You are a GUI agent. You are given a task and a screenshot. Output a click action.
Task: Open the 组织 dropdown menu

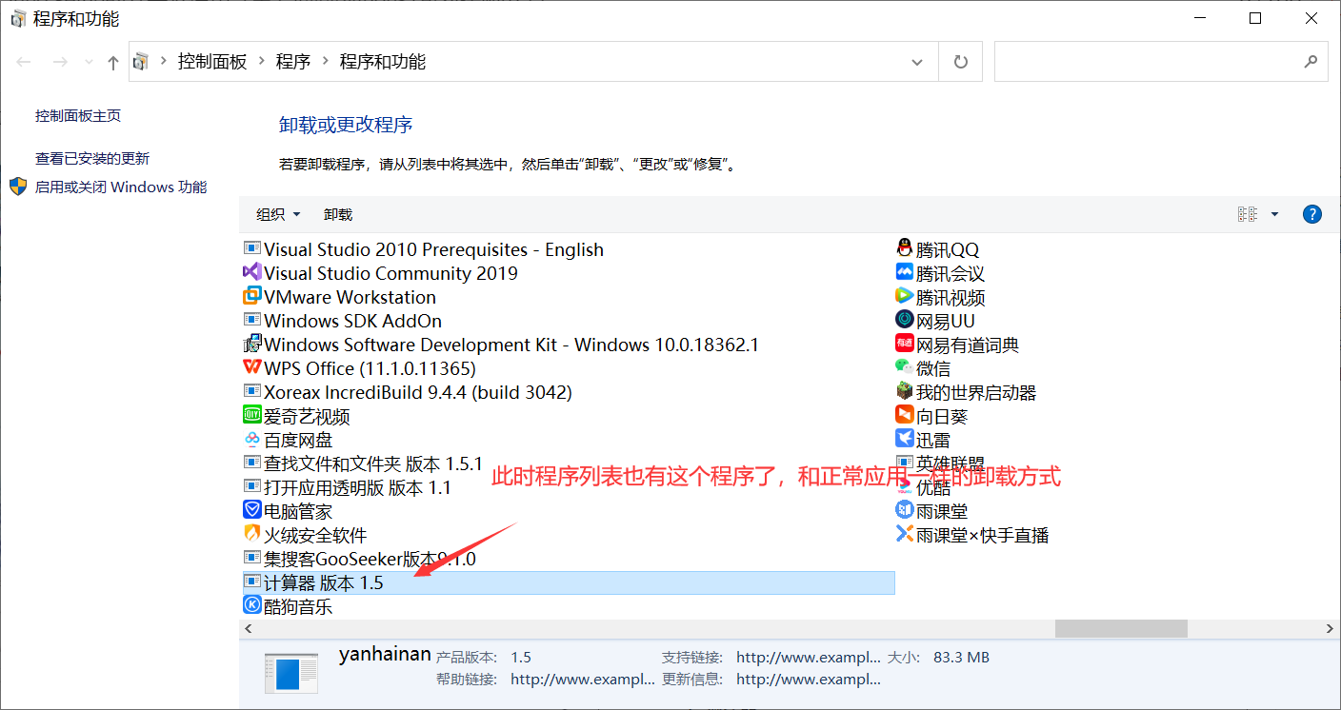(278, 214)
